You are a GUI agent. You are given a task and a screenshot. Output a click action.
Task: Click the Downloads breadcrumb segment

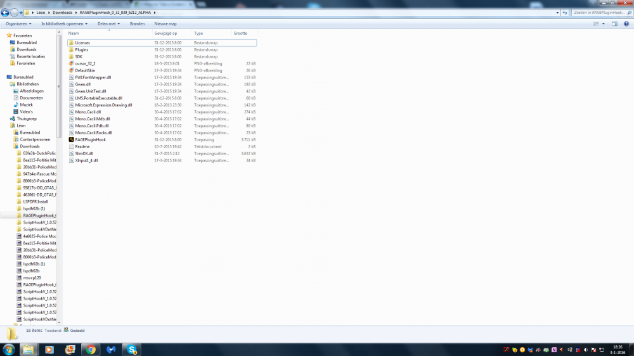62,13
